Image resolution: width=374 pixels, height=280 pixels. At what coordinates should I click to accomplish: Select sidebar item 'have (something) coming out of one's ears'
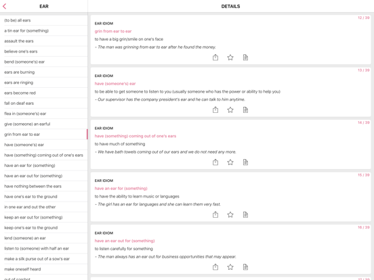point(44,155)
